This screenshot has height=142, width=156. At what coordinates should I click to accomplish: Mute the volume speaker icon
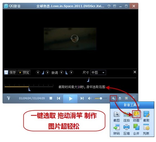click(89, 99)
